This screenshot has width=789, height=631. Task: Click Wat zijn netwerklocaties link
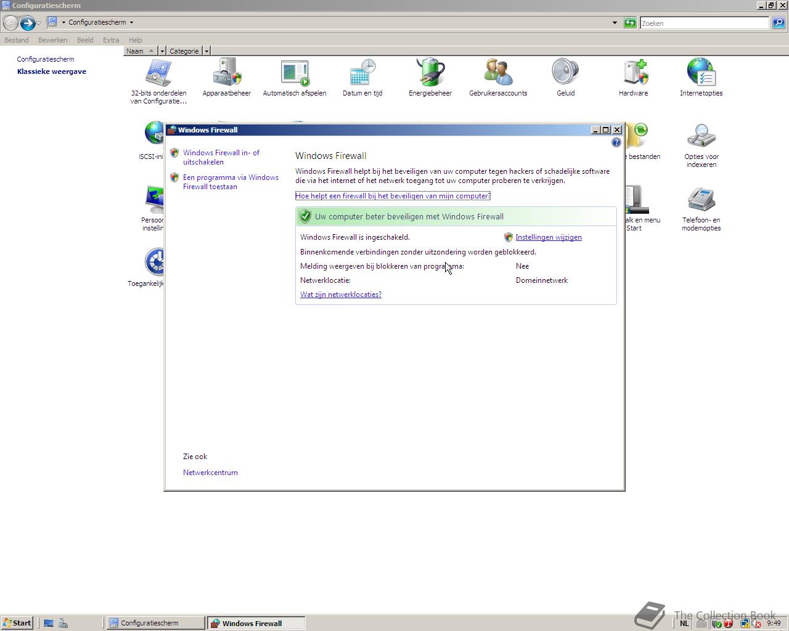point(341,295)
